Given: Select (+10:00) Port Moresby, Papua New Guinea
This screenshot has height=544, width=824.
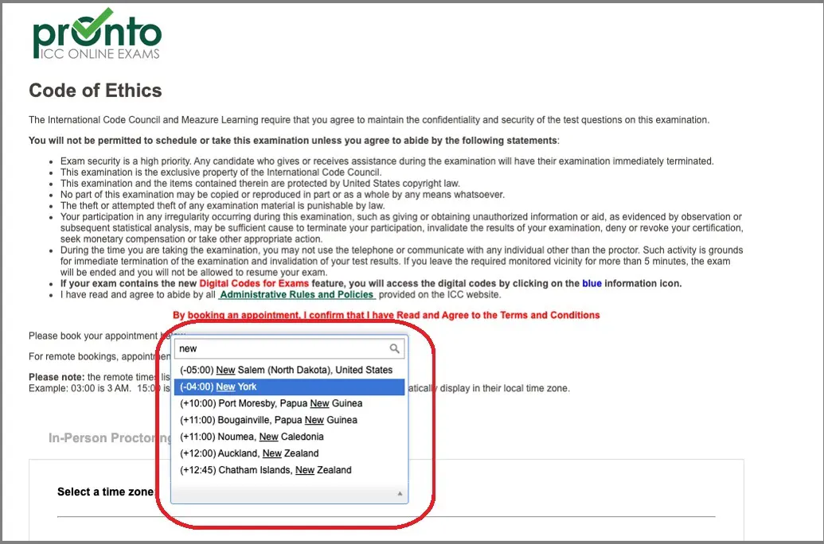Looking at the screenshot, I should click(x=290, y=403).
